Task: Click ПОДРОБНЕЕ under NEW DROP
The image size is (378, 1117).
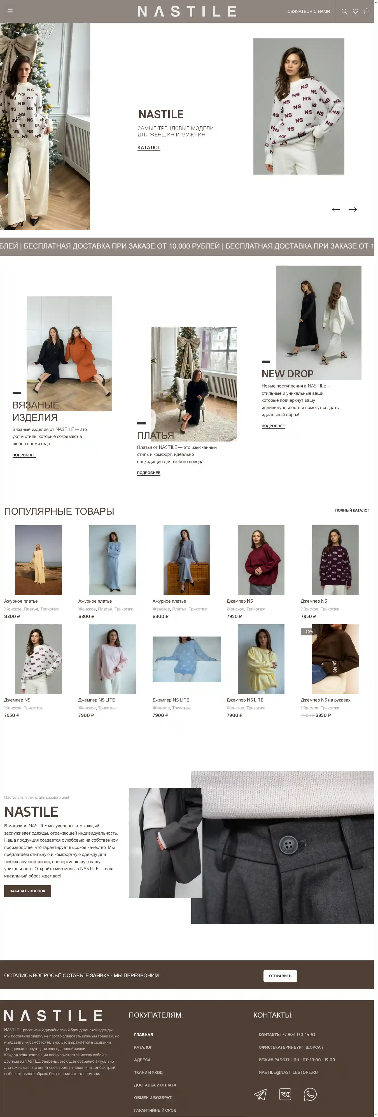Action: 273,426
